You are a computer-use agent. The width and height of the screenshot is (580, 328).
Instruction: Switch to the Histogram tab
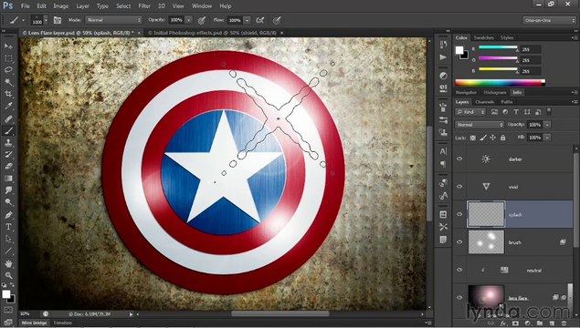click(495, 92)
